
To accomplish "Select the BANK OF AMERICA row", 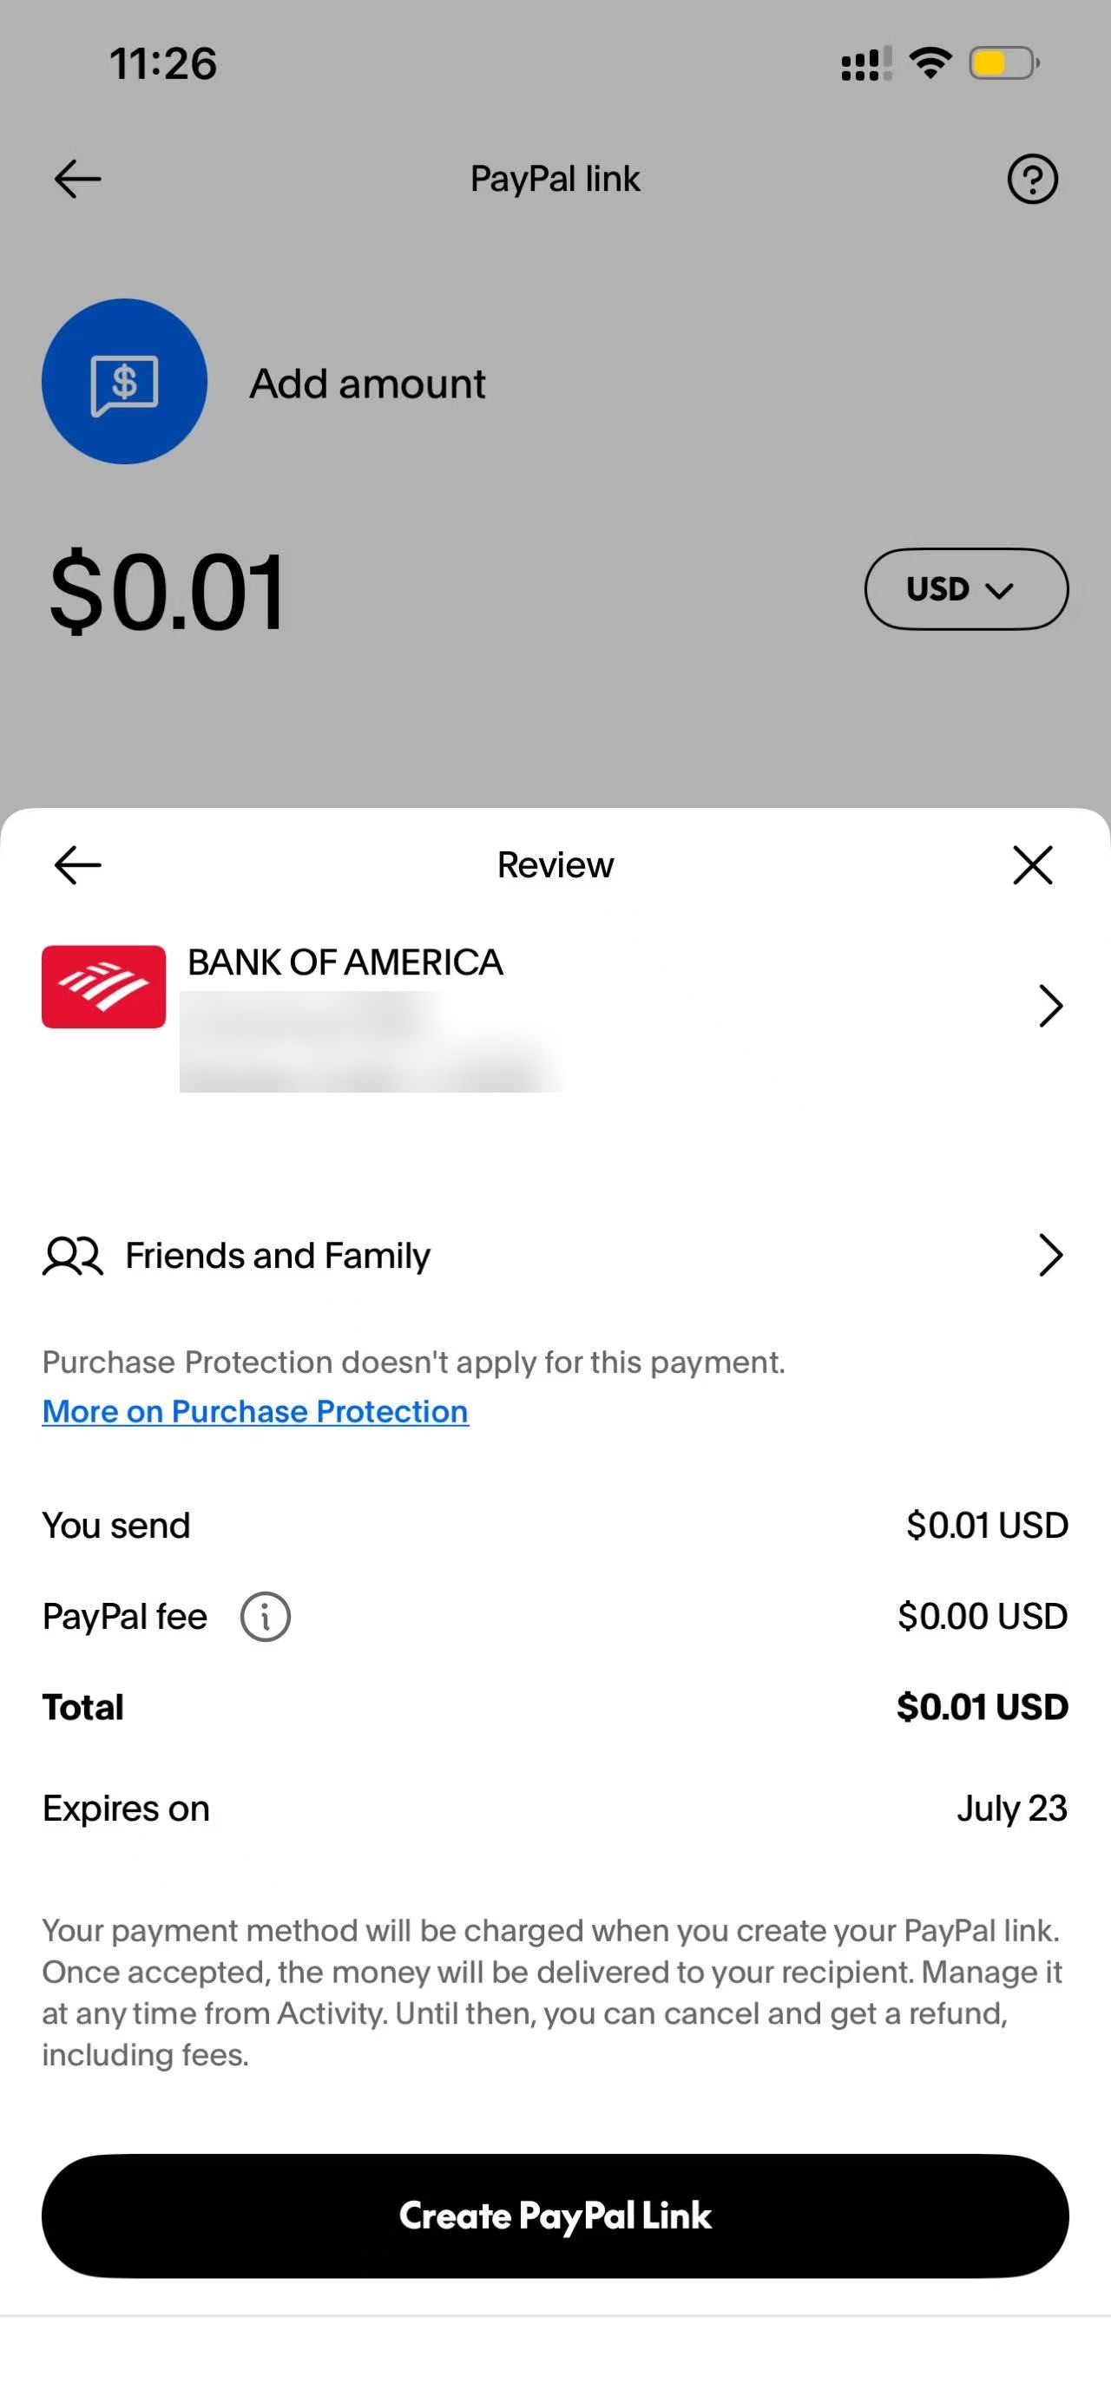I will coord(555,1018).
